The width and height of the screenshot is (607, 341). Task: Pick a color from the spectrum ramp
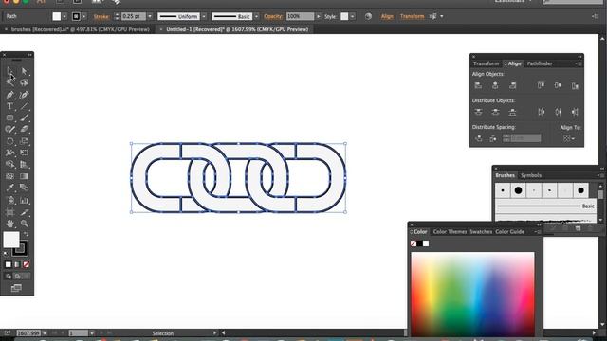(472, 295)
